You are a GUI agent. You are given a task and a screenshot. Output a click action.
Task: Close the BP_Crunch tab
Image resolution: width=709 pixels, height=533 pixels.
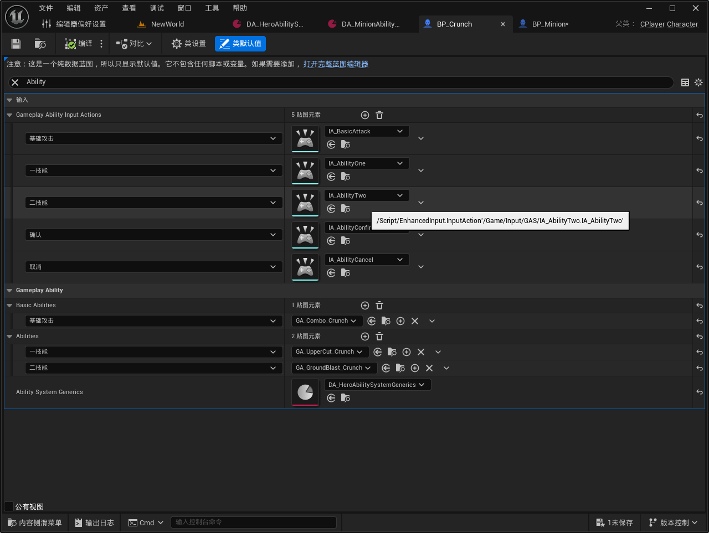(503, 24)
